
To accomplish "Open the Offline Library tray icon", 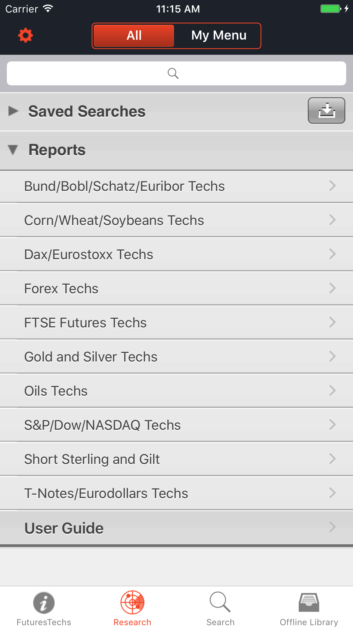I will click(x=309, y=602).
